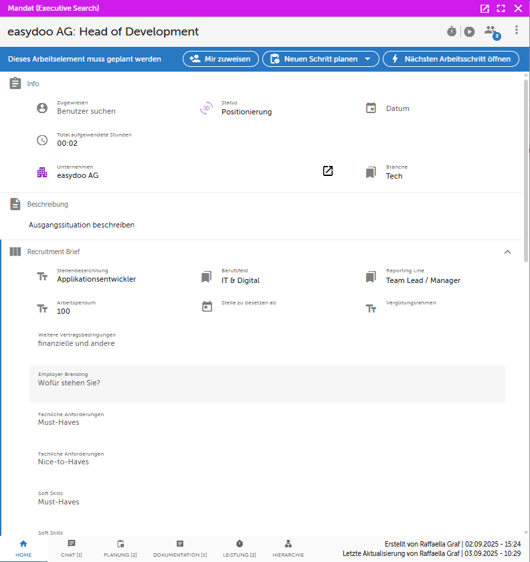
Task: Open easydoo AG company in external link
Action: pos(327,171)
